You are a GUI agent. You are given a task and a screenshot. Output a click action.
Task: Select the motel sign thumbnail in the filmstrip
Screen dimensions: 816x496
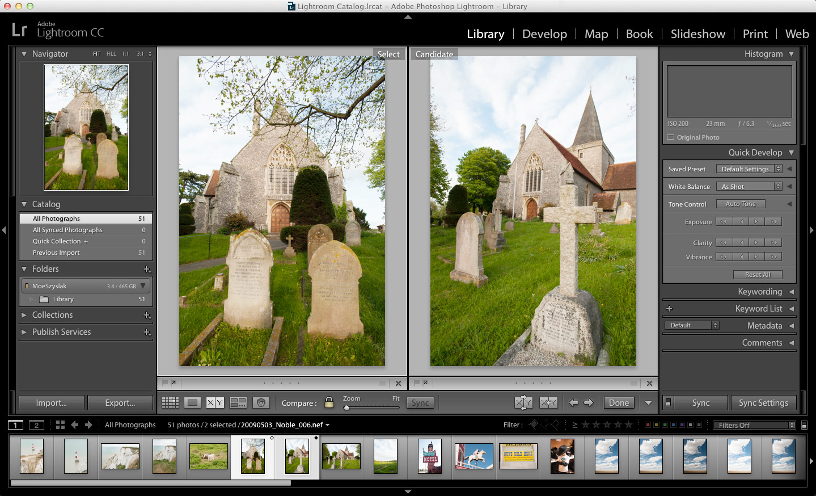[429, 456]
